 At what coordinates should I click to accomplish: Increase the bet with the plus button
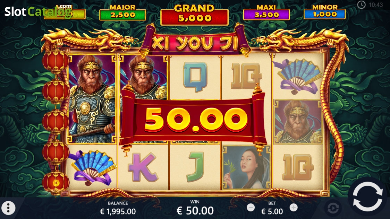[x=294, y=207]
